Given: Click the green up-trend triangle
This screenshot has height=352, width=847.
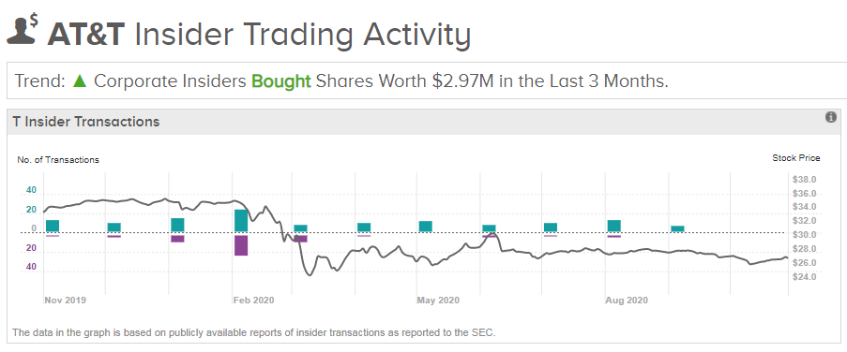Looking at the screenshot, I should [80, 81].
